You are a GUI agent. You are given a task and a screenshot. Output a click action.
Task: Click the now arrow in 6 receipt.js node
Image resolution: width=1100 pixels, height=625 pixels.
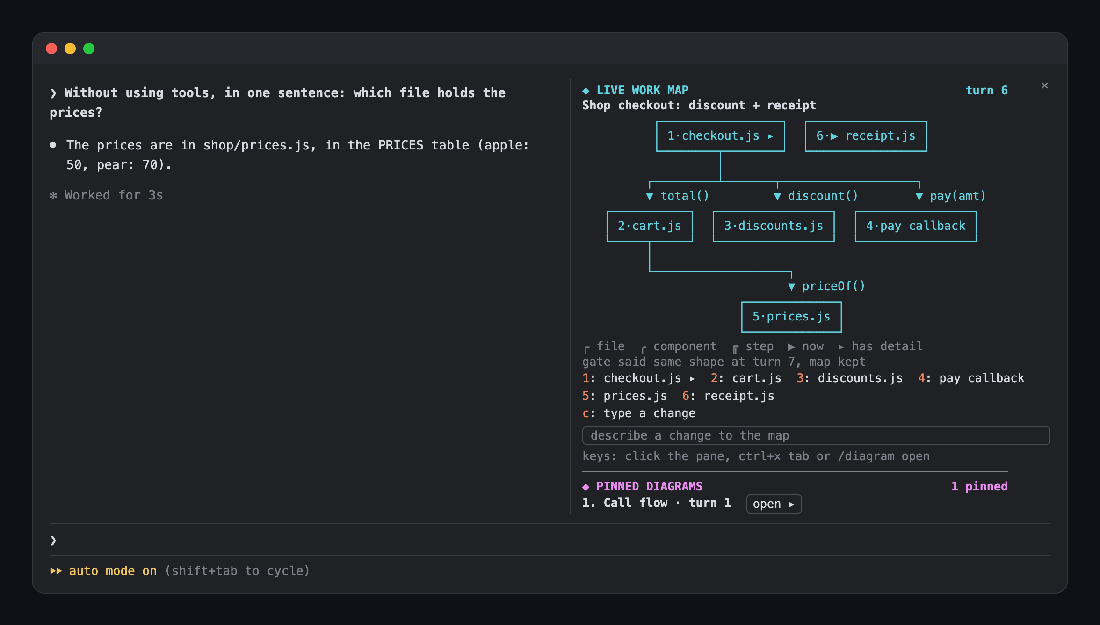(x=833, y=136)
